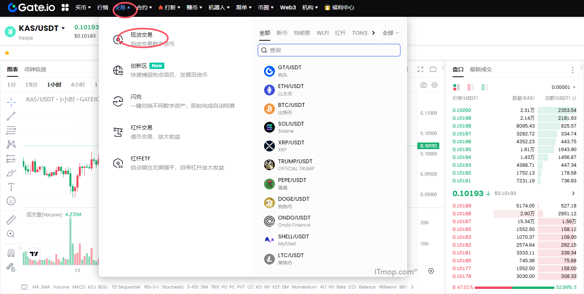
Task: Expand the KAS/USDT pair selector
Action: (x=63, y=28)
